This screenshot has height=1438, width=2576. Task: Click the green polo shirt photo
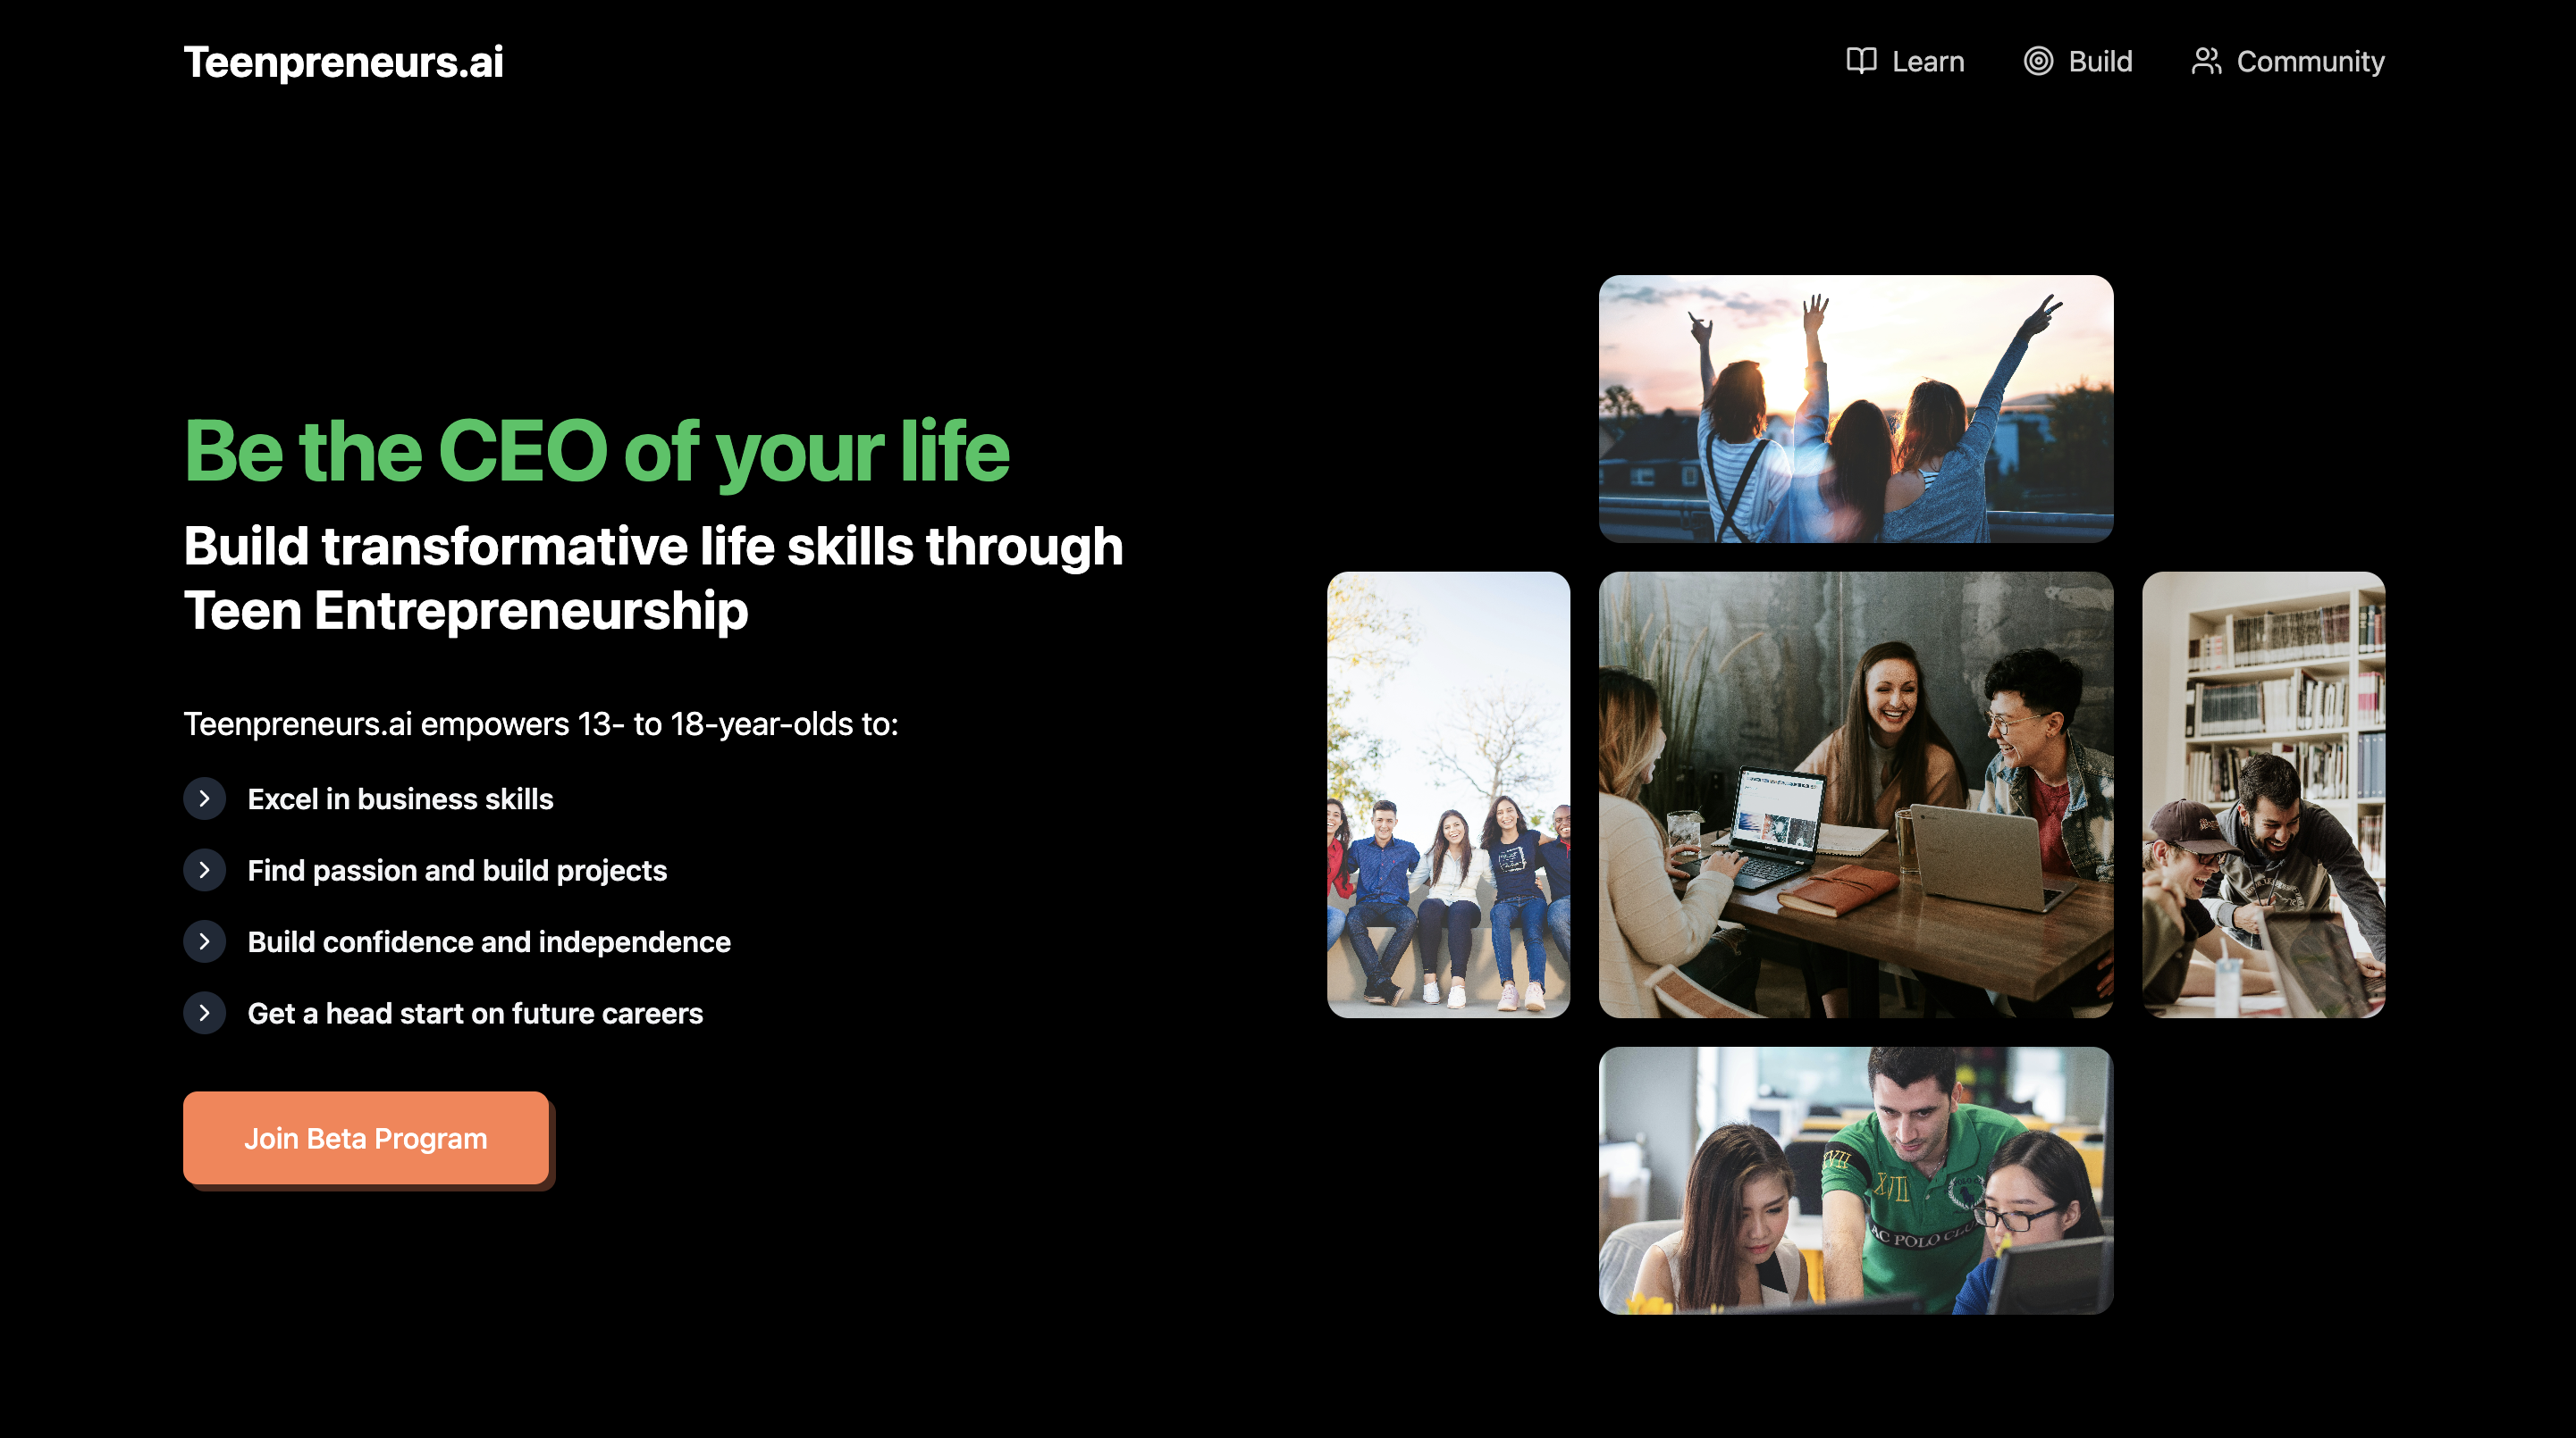tap(1855, 1180)
